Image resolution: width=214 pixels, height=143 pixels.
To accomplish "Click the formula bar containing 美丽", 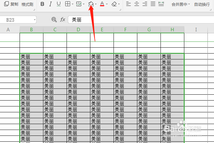I will (141, 20).
